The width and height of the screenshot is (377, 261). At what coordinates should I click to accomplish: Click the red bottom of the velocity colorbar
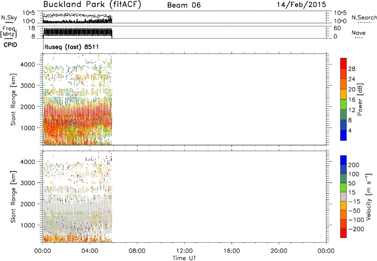click(x=344, y=233)
